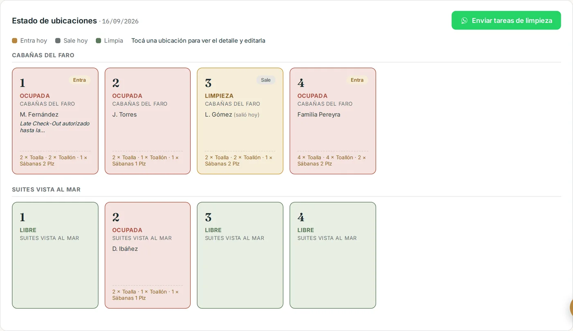Screen dimensions: 573x331
Task: Click the Entra hoy legend color swatch
Action: click(x=15, y=41)
